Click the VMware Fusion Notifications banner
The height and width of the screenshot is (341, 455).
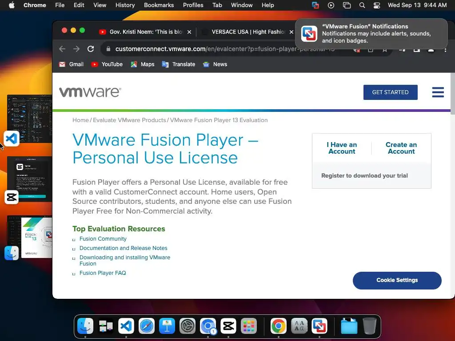click(371, 34)
